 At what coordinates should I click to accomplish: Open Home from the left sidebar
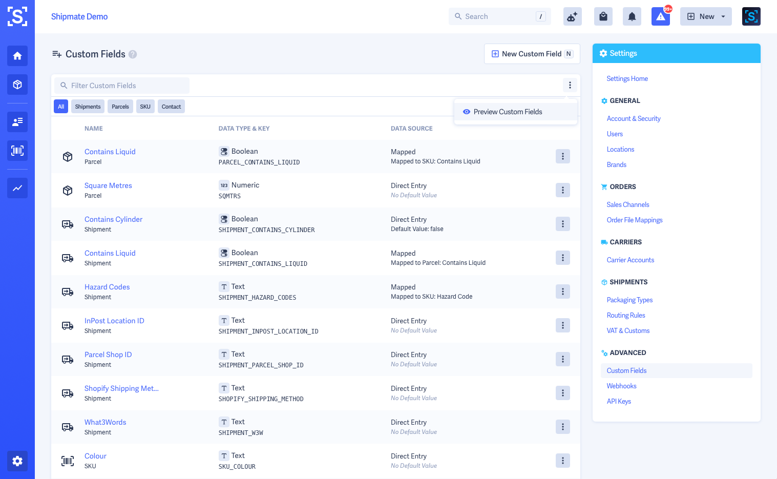[x=17, y=56]
